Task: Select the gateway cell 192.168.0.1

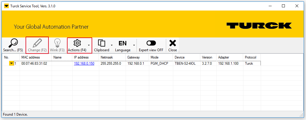Action: point(137,64)
